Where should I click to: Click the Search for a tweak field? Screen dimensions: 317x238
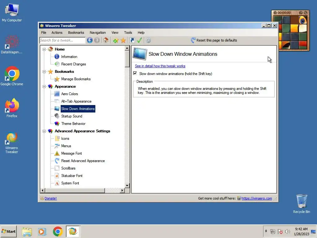point(63,40)
